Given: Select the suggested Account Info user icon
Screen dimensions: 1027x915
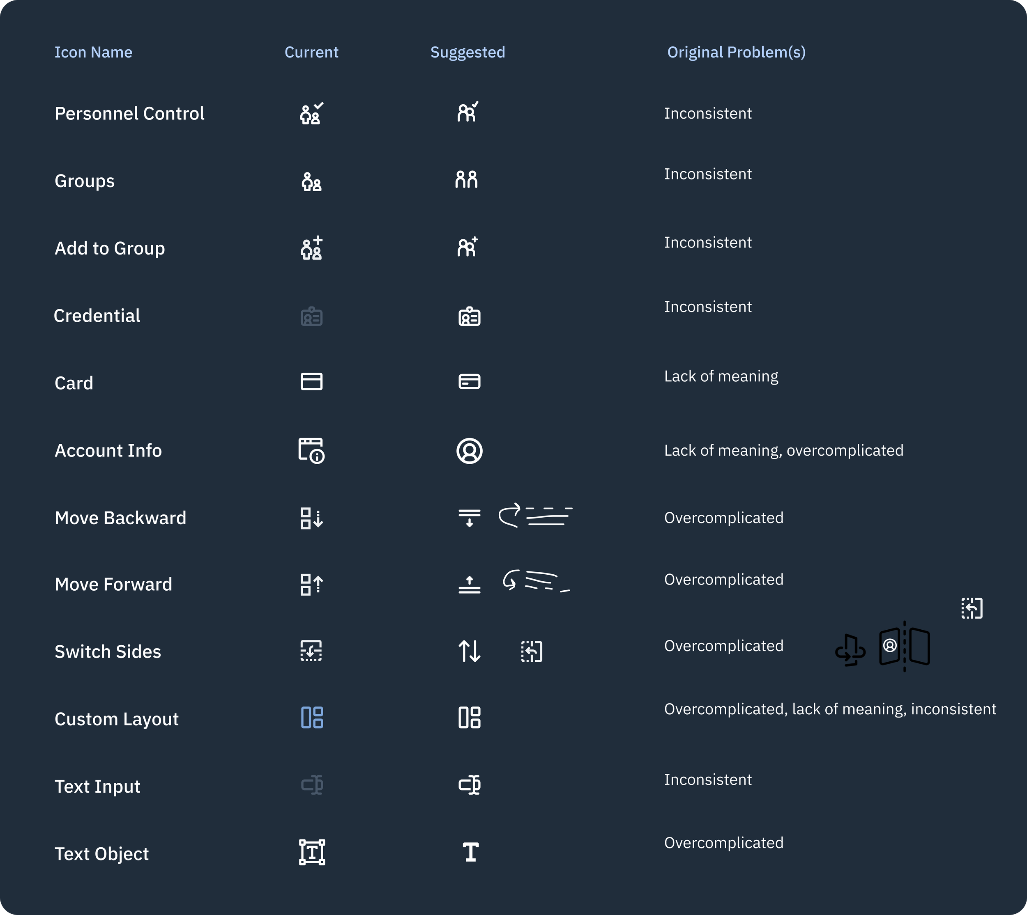Looking at the screenshot, I should [470, 451].
